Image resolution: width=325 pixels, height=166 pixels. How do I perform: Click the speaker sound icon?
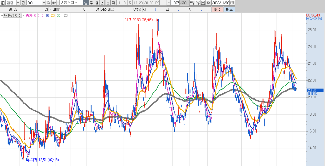pos(54,3)
